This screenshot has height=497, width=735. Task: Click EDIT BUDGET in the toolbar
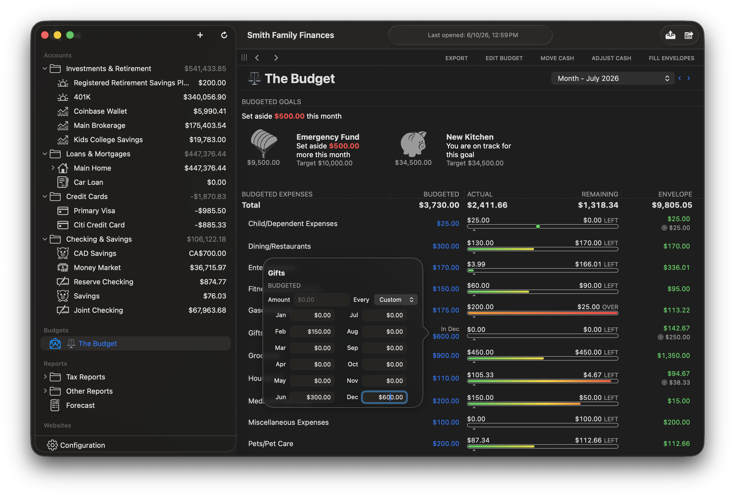point(504,58)
